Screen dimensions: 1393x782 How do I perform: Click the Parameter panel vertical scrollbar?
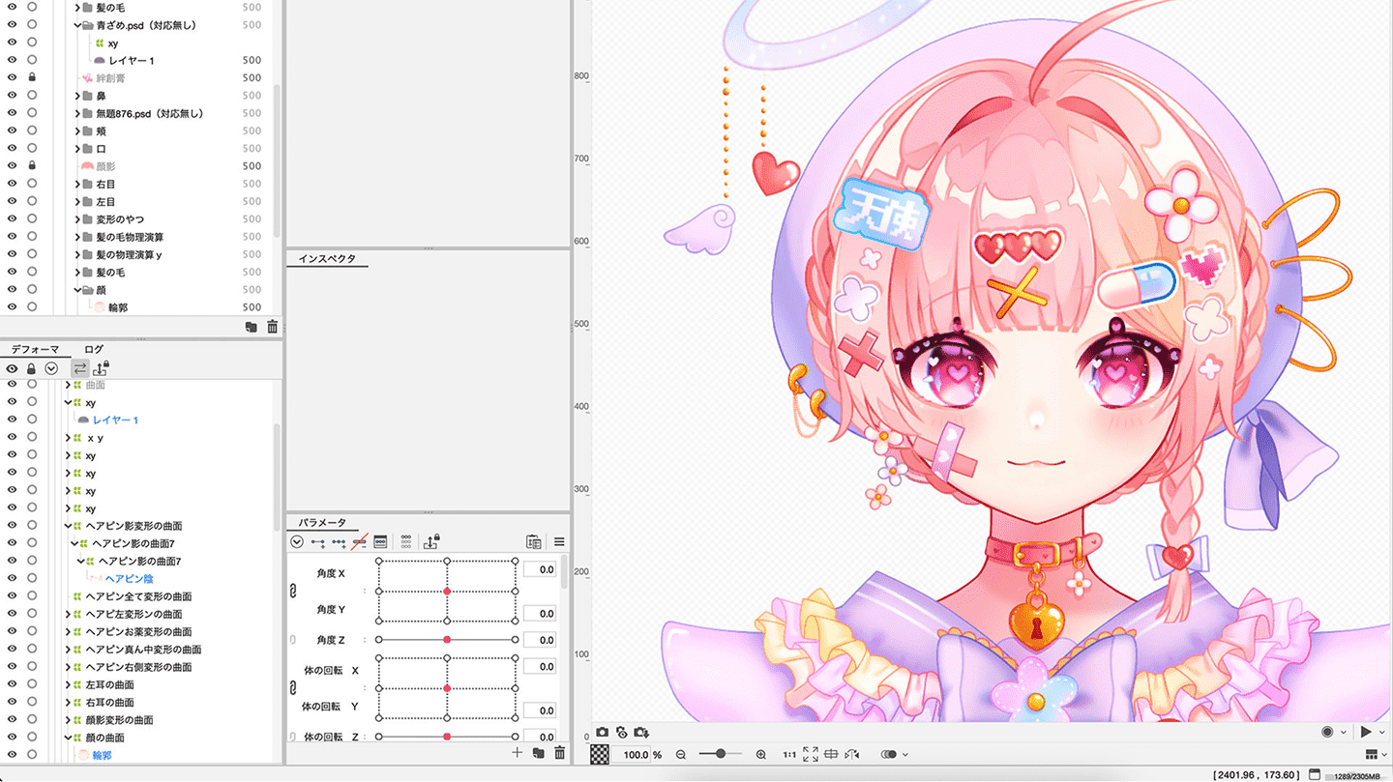point(563,572)
